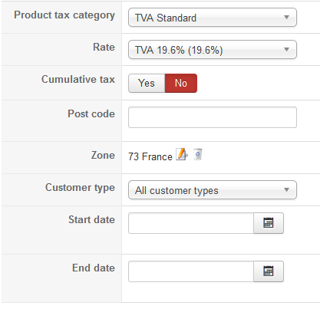
Task: Click the End date text field
Action: point(191,271)
